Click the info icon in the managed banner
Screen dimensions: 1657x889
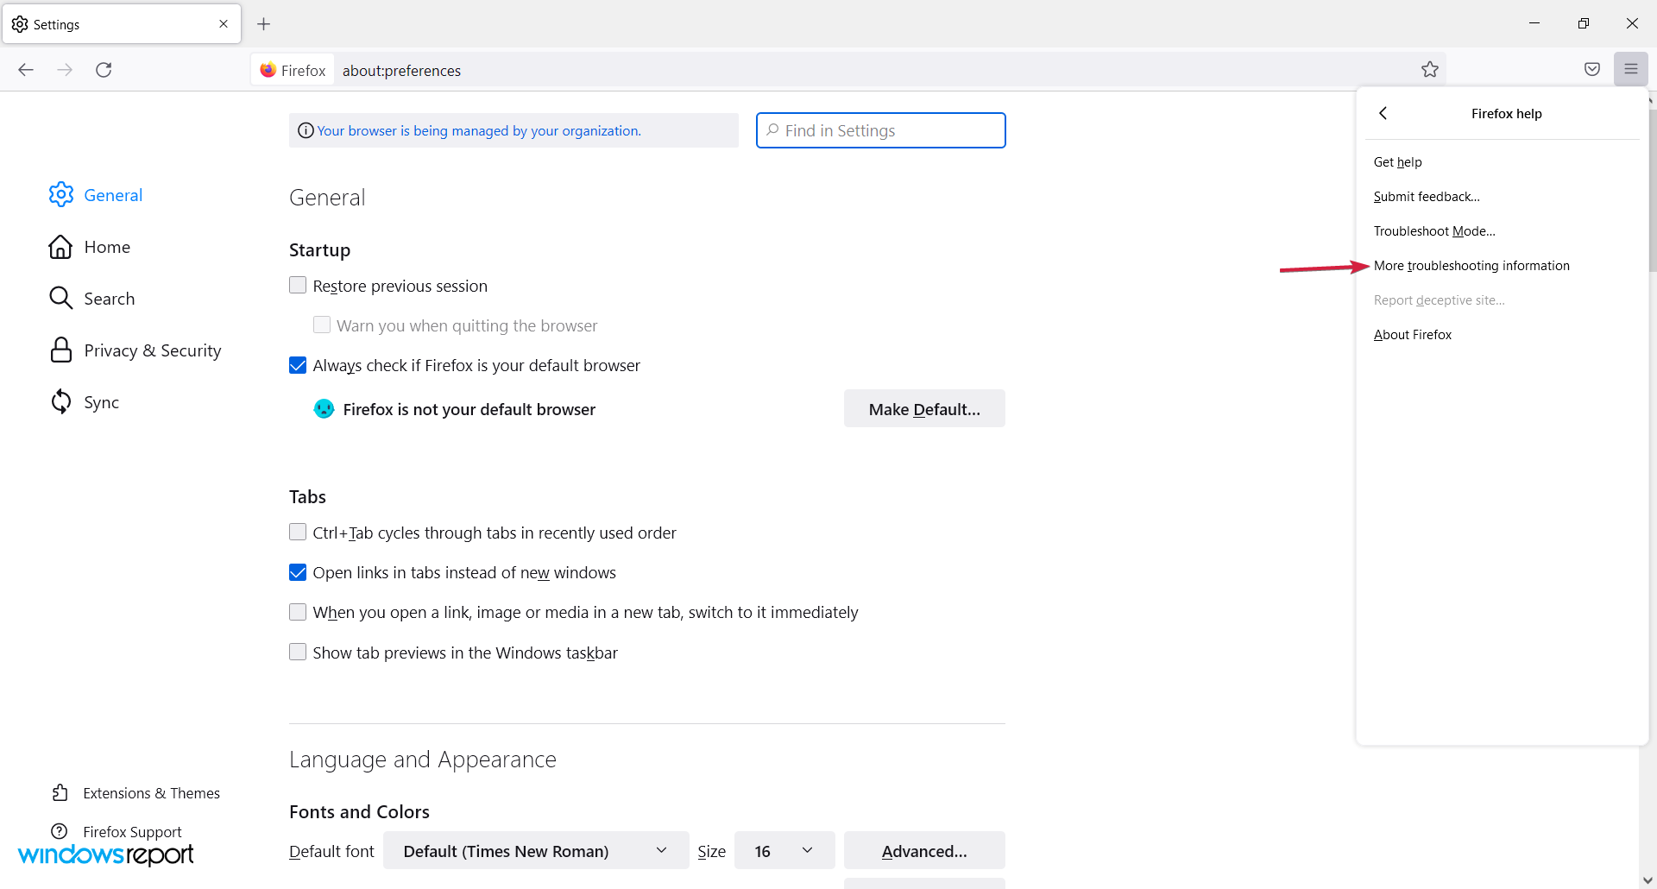[x=306, y=130]
